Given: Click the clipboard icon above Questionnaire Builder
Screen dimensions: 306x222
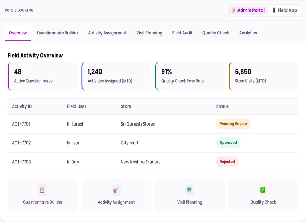Looking at the screenshot, I should coord(42,190).
